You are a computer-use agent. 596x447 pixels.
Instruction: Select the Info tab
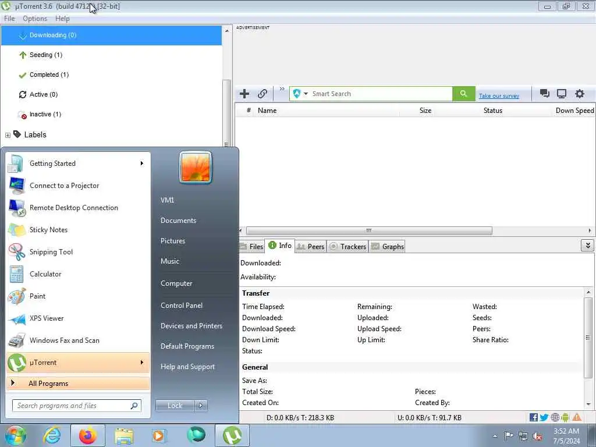(280, 246)
